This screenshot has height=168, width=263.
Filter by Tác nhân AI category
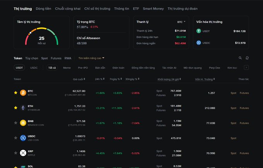click(x=169, y=68)
